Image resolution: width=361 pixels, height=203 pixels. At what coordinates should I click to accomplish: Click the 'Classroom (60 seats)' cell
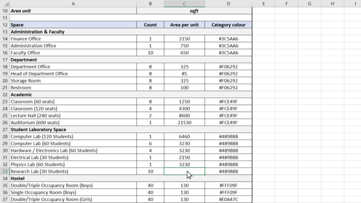pyautogui.click(x=73, y=101)
